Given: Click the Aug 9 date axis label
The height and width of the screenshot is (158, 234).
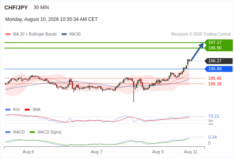Looking at the screenshot, I should pyautogui.click(x=158, y=152).
